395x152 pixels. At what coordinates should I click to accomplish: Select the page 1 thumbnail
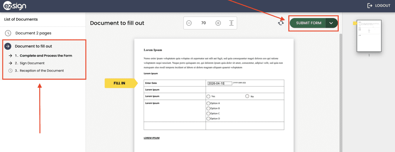click(x=369, y=36)
